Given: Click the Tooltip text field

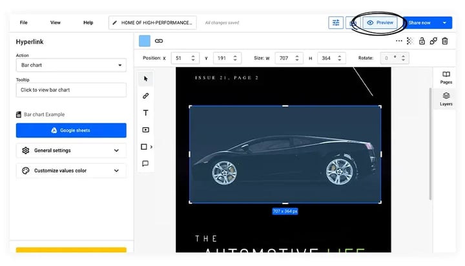Looking at the screenshot, I should (71, 90).
